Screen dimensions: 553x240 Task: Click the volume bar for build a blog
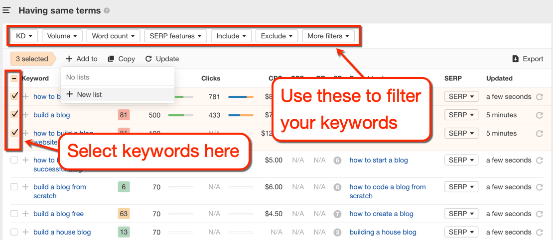(x=180, y=115)
